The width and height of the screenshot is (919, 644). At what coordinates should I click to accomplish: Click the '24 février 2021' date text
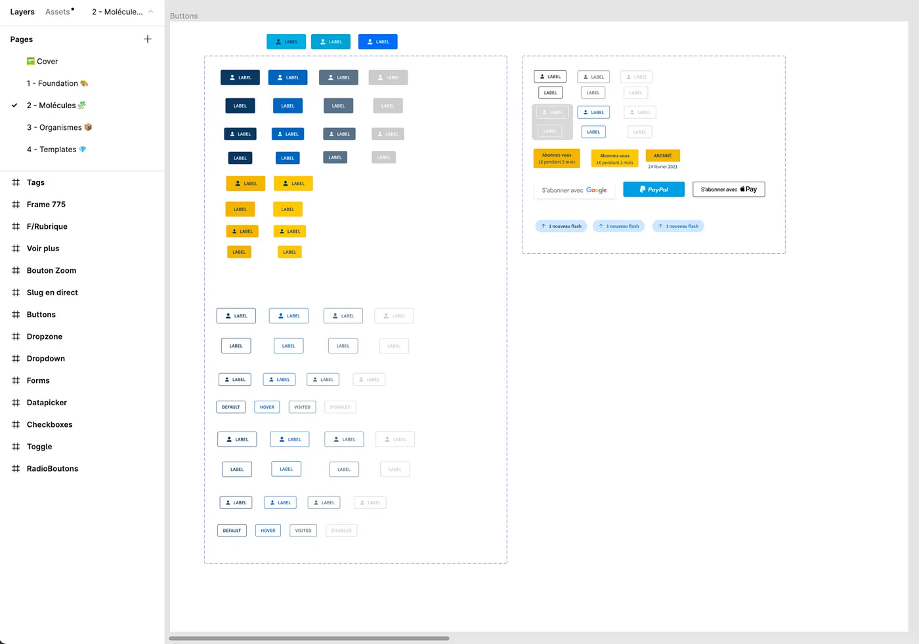pos(663,167)
